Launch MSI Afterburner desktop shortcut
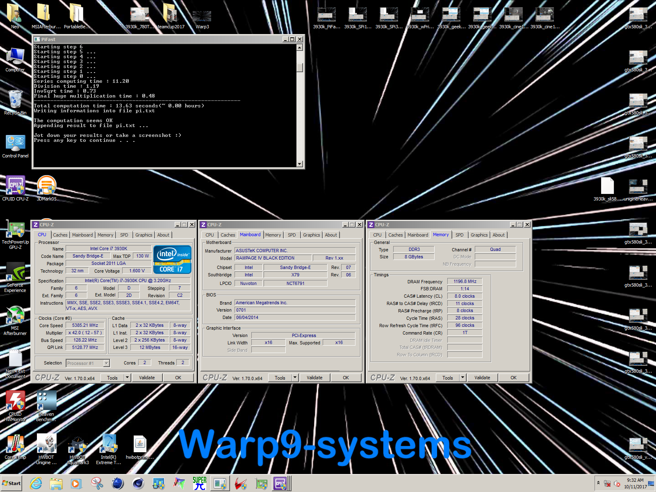This screenshot has width=656, height=492. (15, 321)
